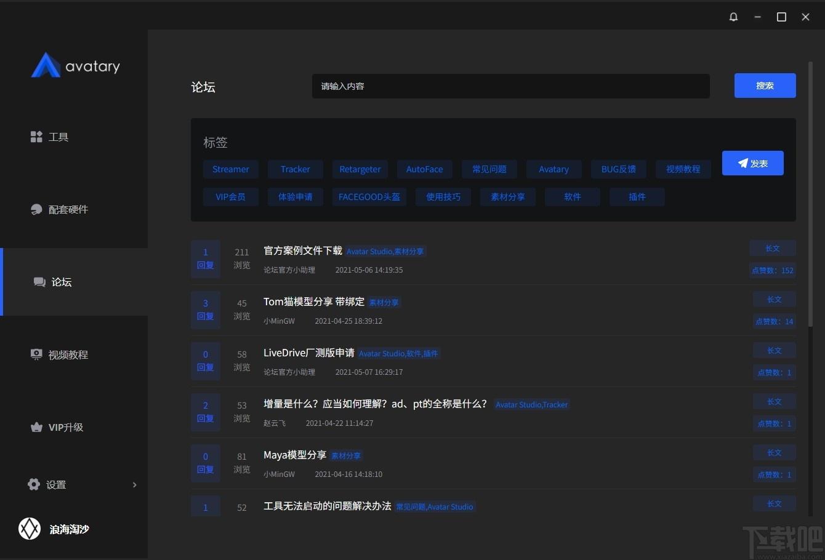
Task: Open the 工具 tools section
Action: [49, 137]
